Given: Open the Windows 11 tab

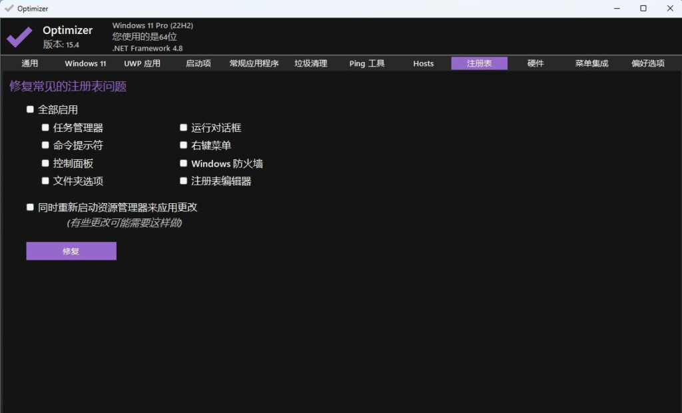Looking at the screenshot, I should tap(85, 63).
